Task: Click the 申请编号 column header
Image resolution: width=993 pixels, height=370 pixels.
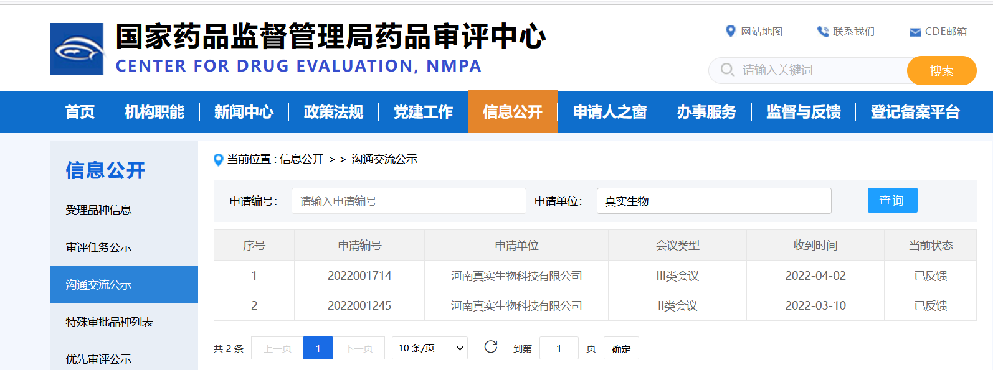Action: click(359, 246)
